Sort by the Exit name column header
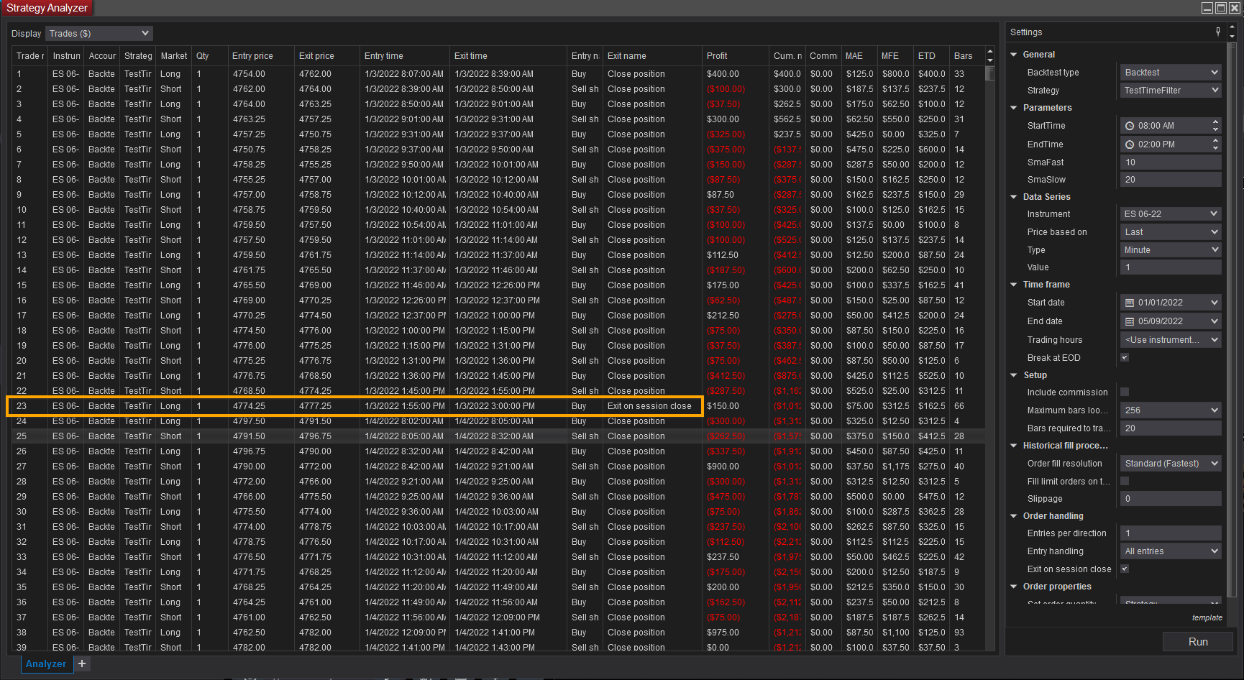This screenshot has width=1244, height=680. pos(652,56)
